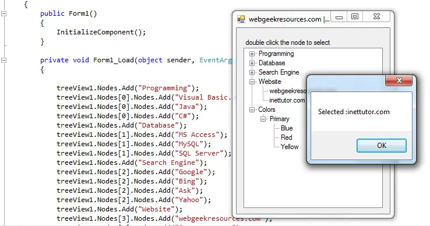Expand the Search Engine node

(x=252, y=72)
